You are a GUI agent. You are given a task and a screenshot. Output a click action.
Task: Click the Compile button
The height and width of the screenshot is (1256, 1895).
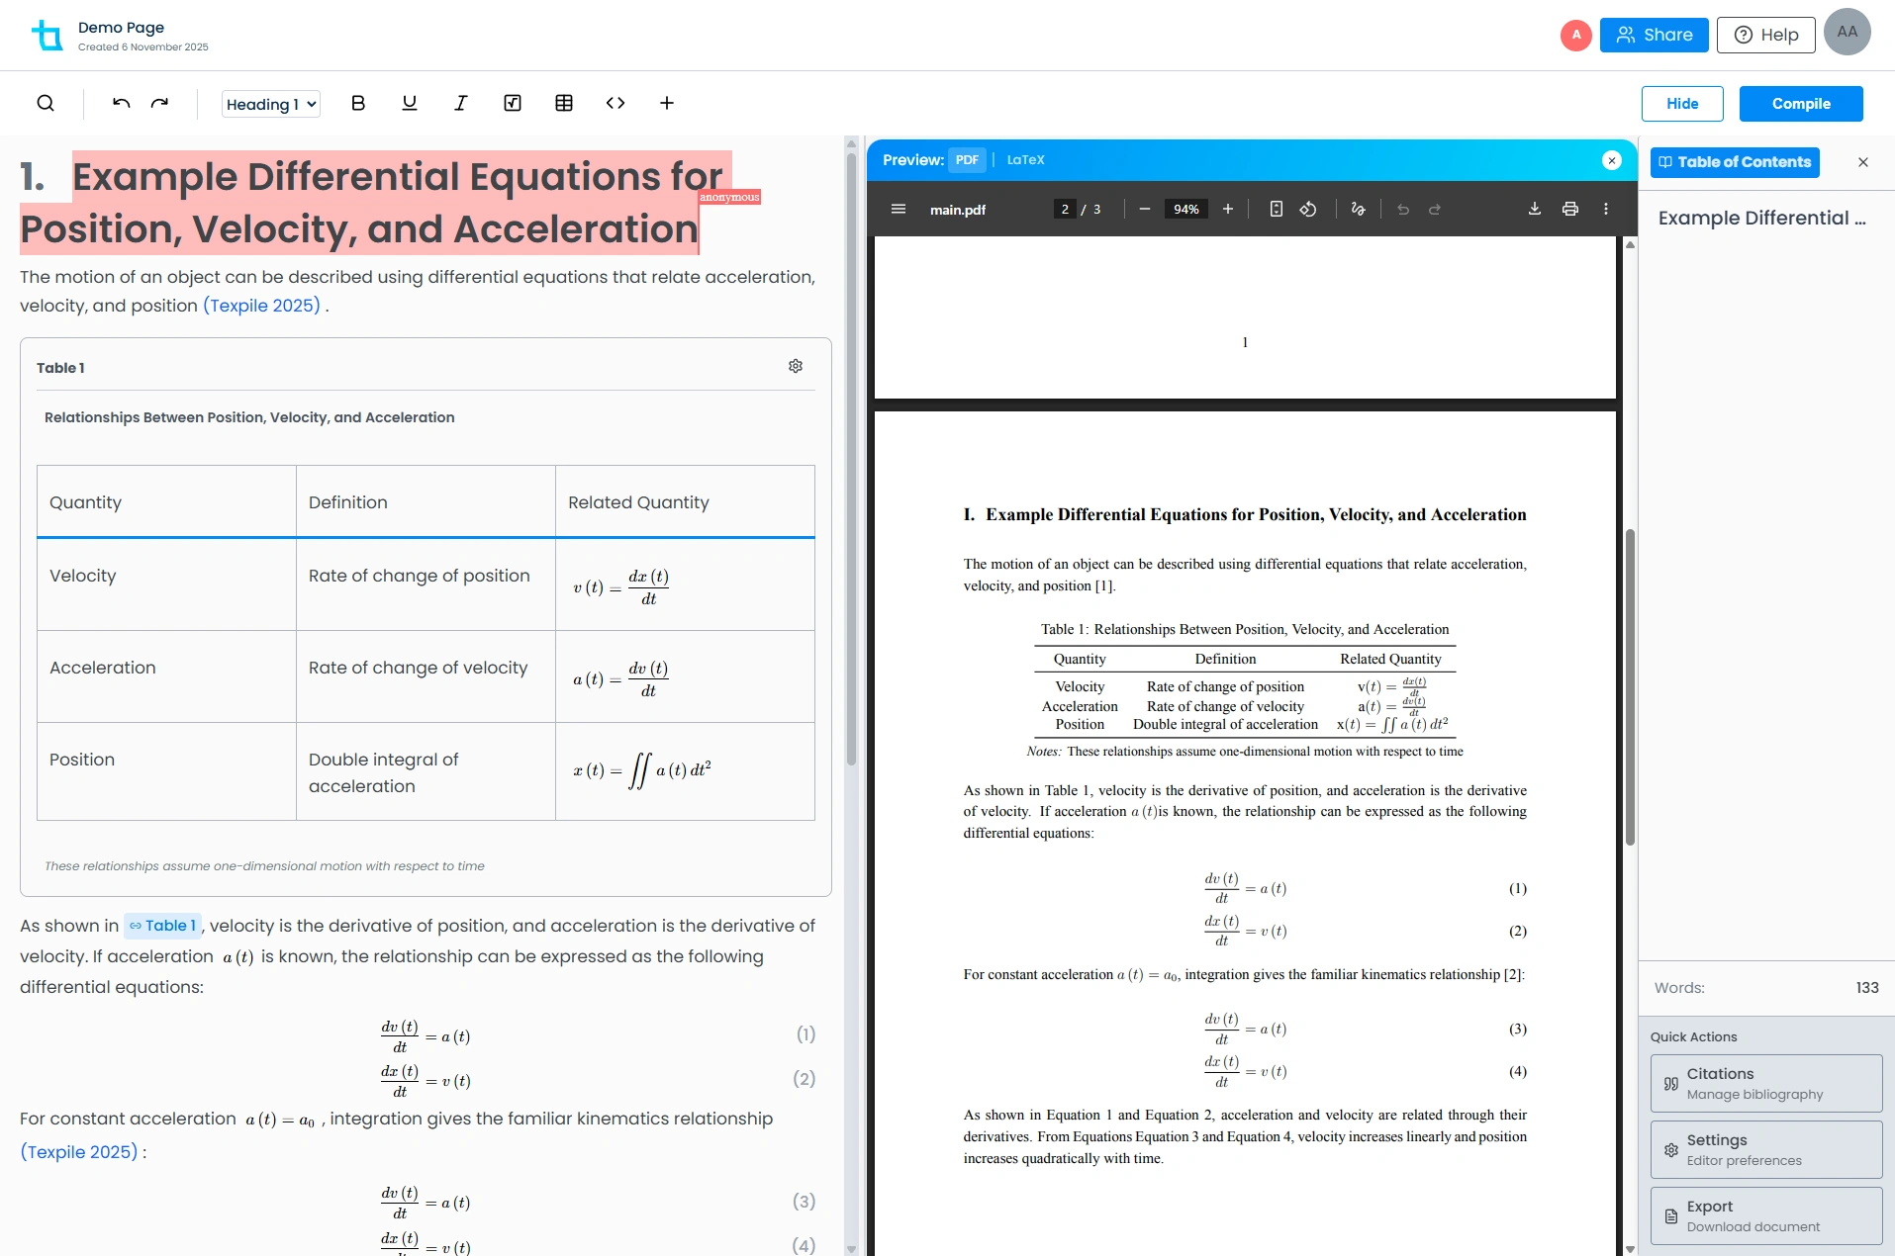[1800, 103]
